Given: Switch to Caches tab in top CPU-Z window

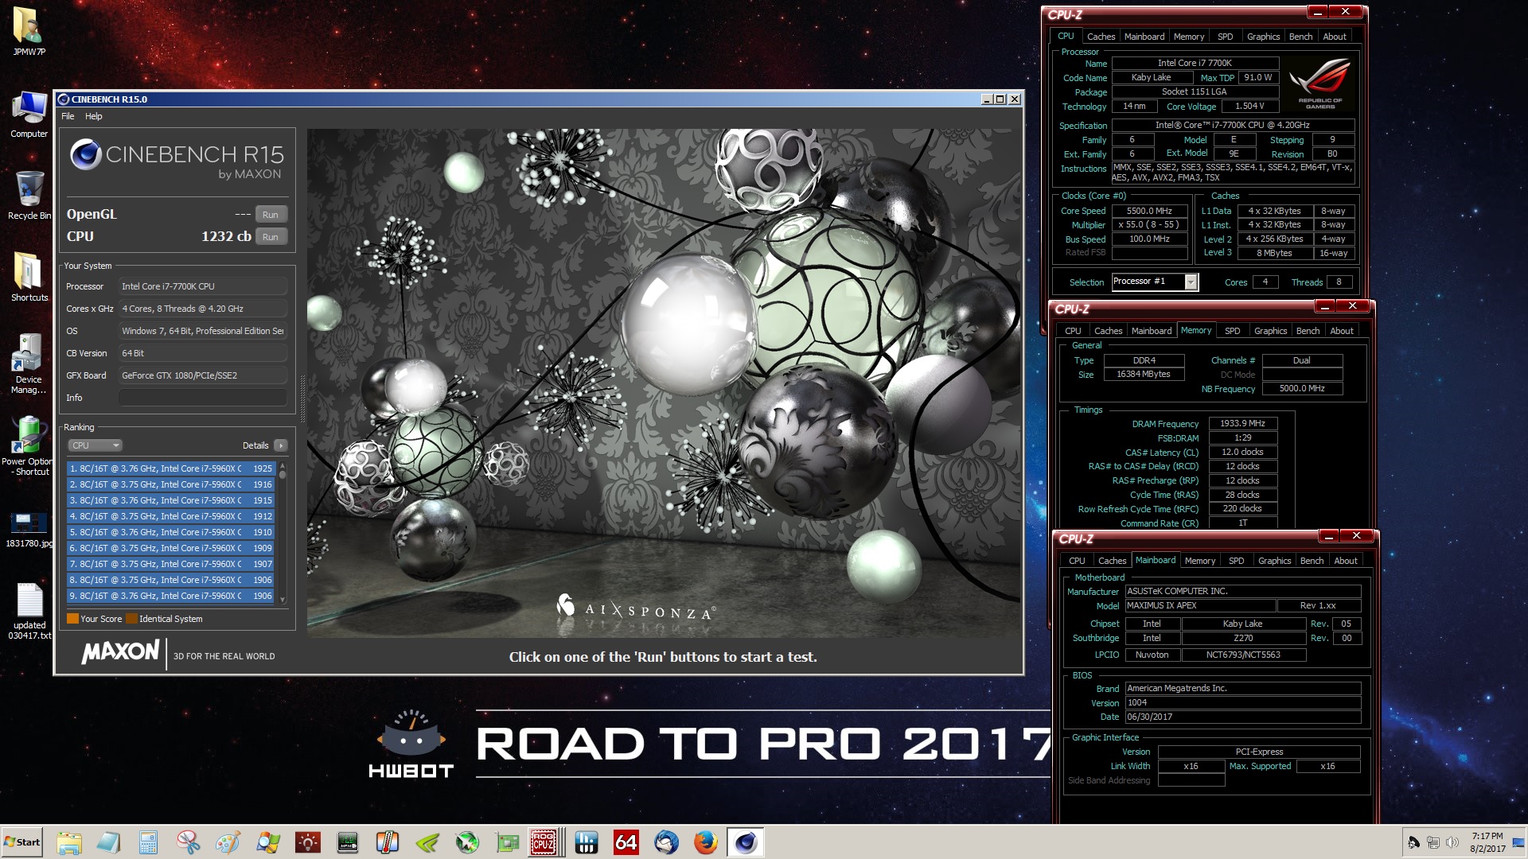Looking at the screenshot, I should pyautogui.click(x=1101, y=37).
